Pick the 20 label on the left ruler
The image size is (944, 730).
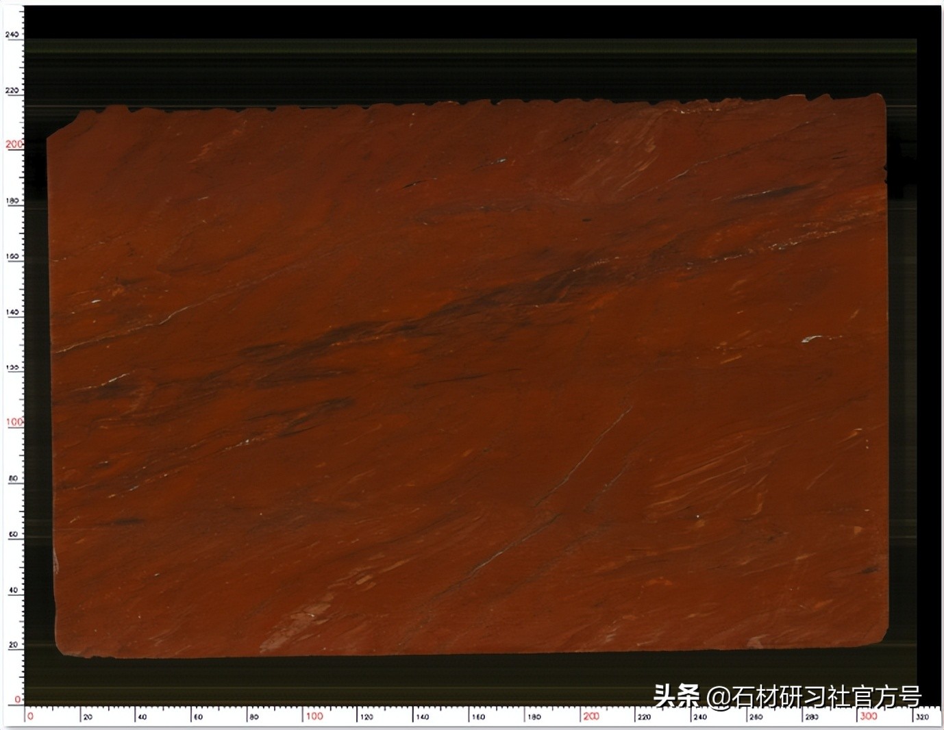click(14, 645)
